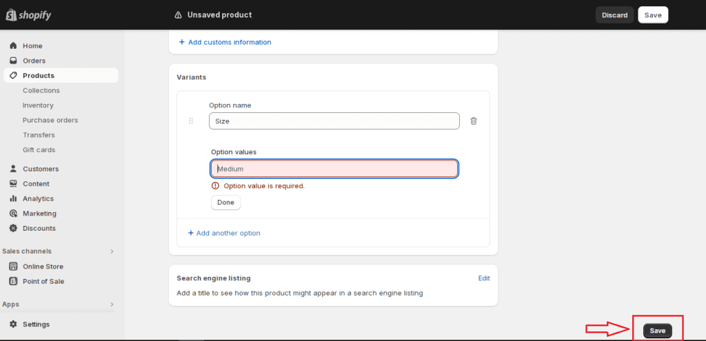Click the Option value is required message
The image size is (706, 341).
click(x=264, y=186)
